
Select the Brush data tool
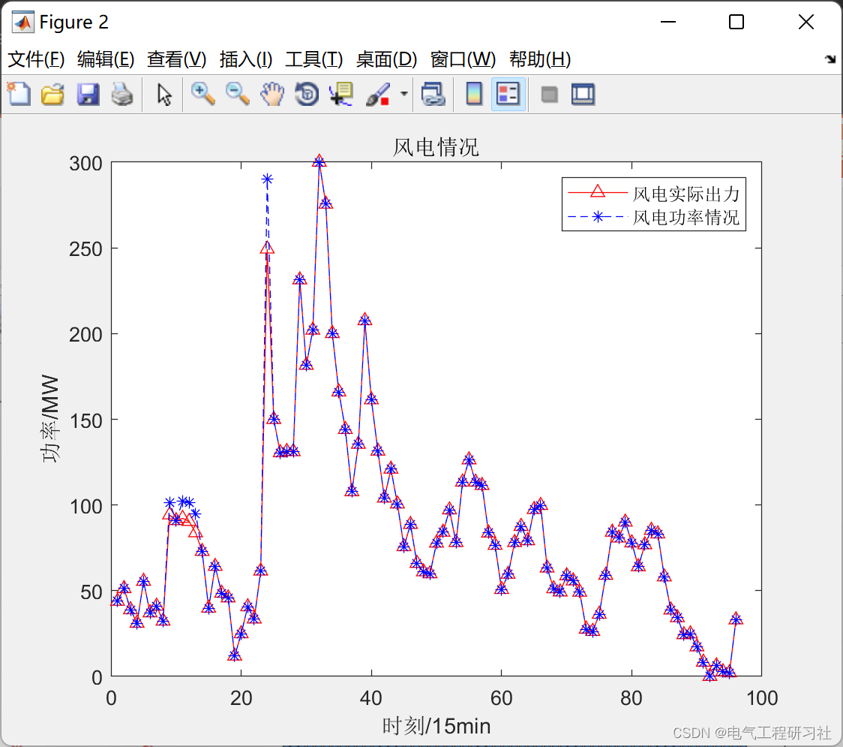tap(379, 94)
